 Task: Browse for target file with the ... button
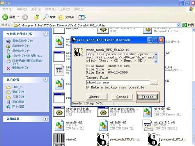(154, 83)
